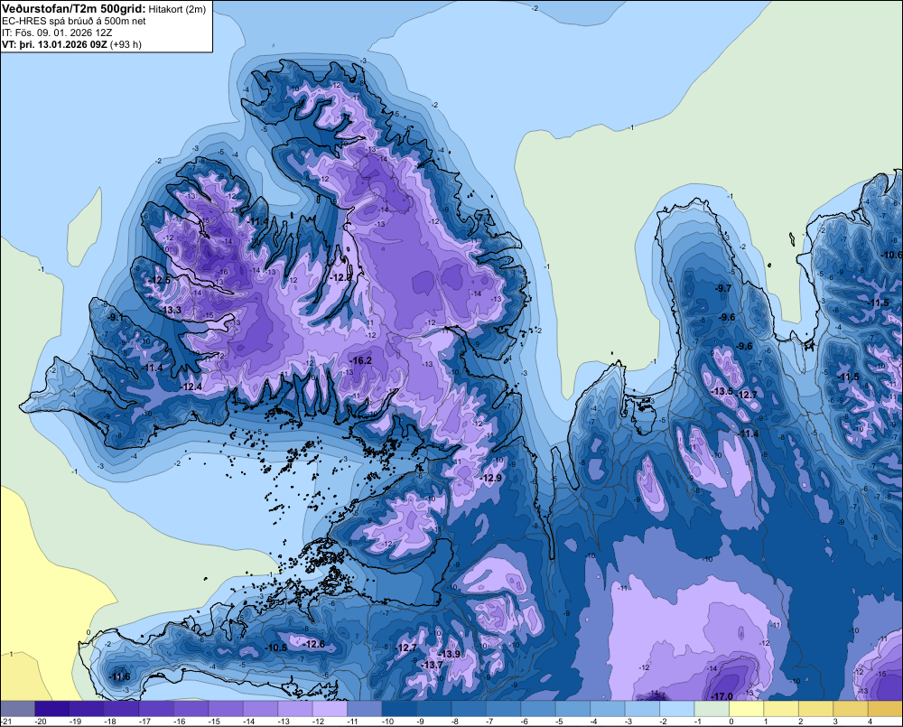903x727 pixels.
Task: Click the legend number -13
Action: (x=284, y=722)
